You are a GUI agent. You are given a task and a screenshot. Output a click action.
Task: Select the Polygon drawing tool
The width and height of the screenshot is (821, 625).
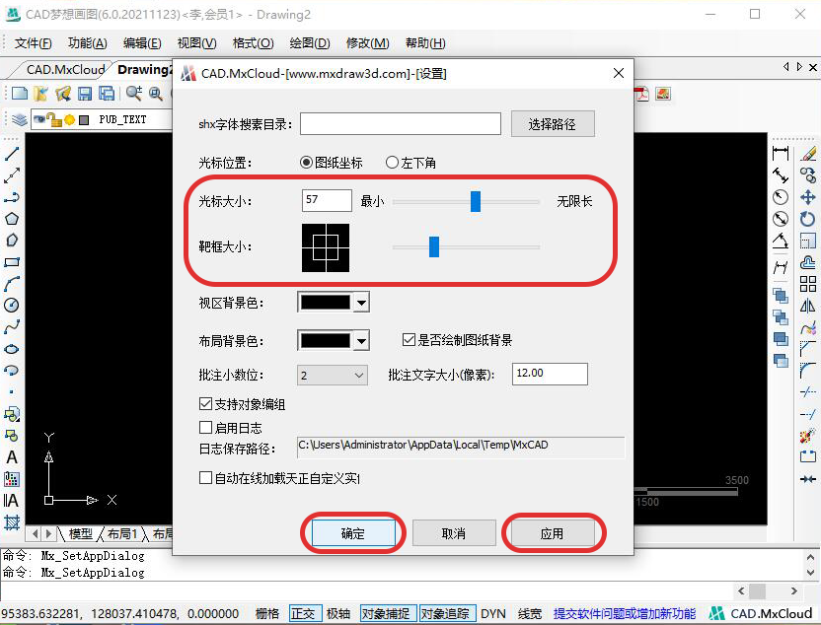[12, 219]
